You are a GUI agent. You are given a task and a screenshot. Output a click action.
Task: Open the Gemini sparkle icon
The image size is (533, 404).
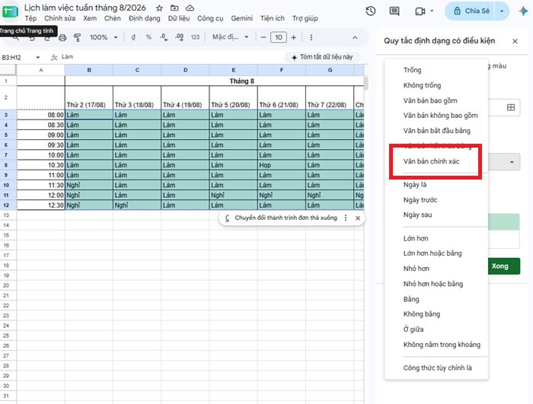click(x=523, y=11)
